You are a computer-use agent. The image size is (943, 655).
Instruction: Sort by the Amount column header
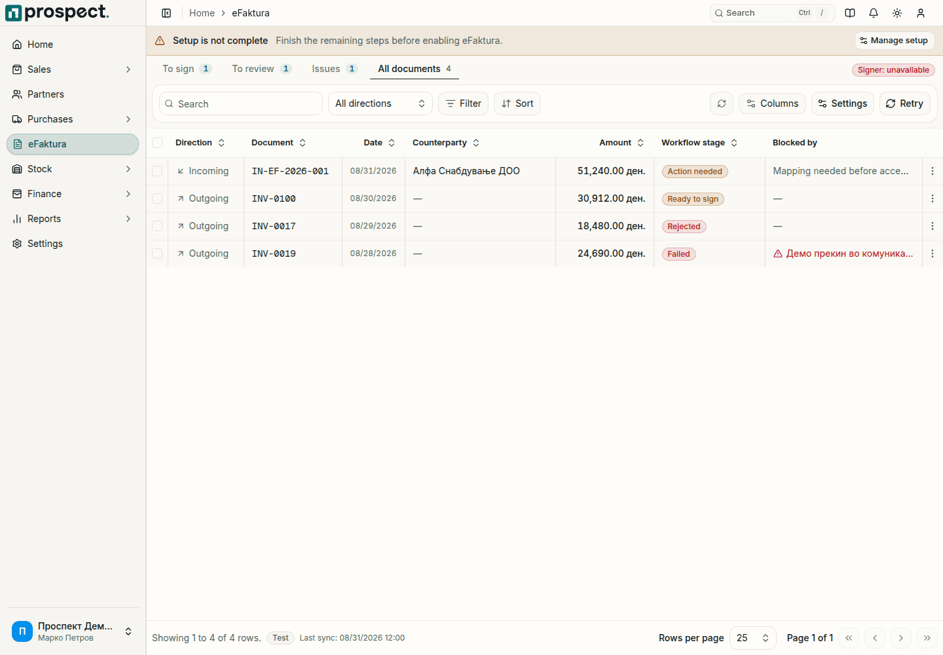(621, 143)
